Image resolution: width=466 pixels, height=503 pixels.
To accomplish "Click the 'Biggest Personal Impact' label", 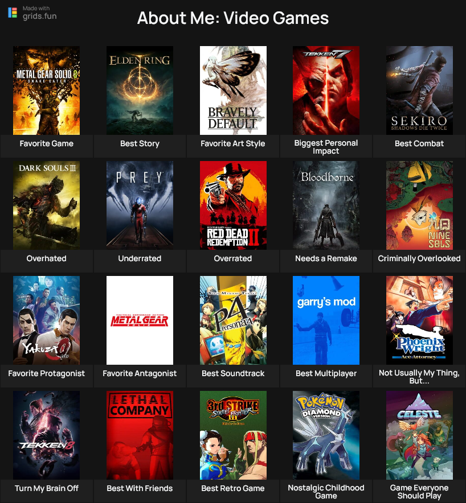I will coord(326,147).
